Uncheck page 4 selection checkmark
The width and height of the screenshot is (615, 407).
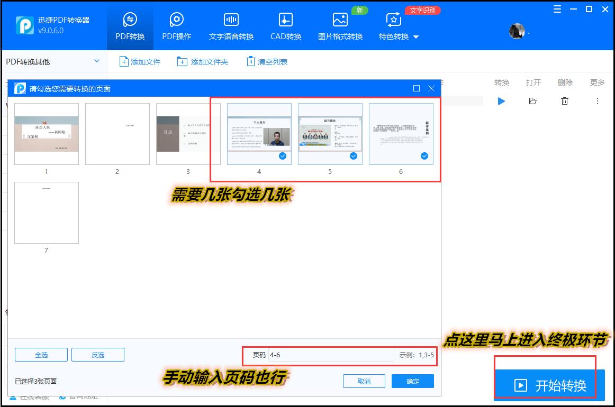(282, 156)
